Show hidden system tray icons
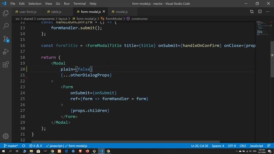This screenshot has width=274, height=154. click(237, 151)
